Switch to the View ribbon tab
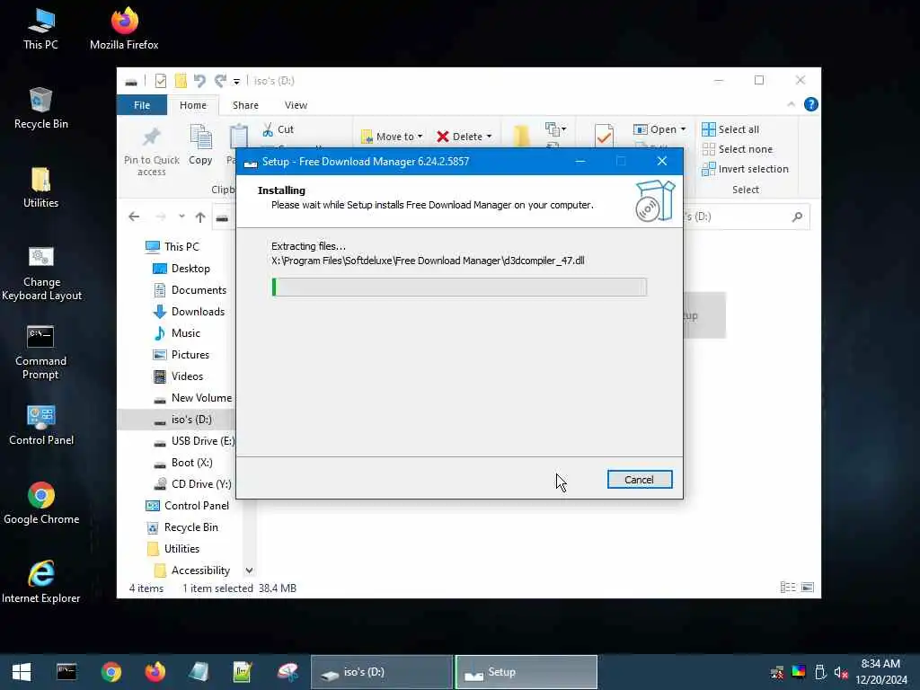This screenshot has width=920, height=690. coord(296,105)
